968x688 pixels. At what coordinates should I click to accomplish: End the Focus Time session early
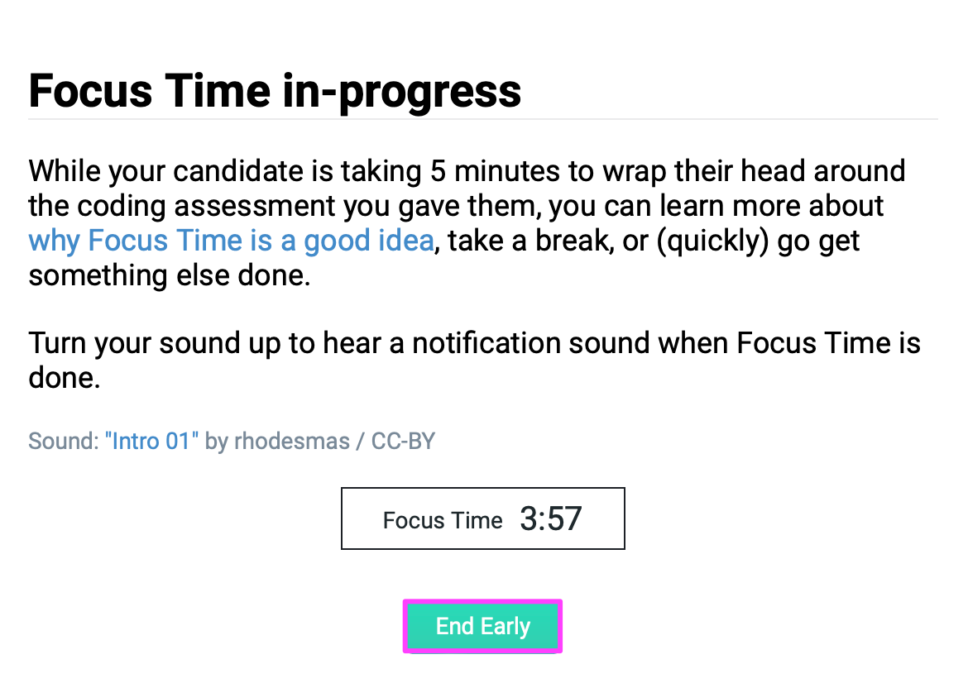[482, 626]
